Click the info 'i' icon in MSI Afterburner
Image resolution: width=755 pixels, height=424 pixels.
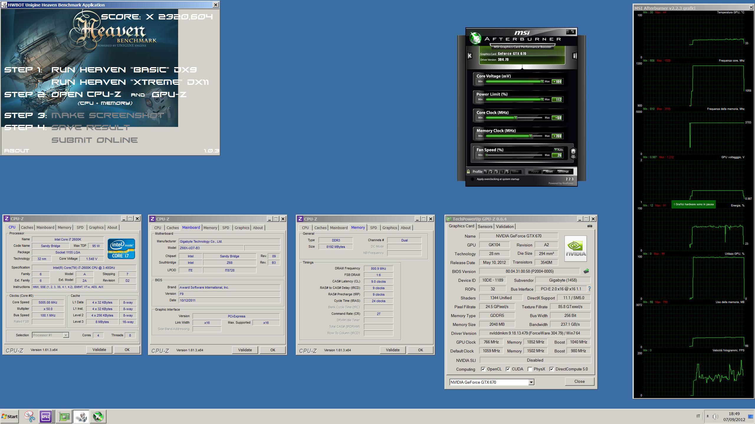(x=574, y=55)
